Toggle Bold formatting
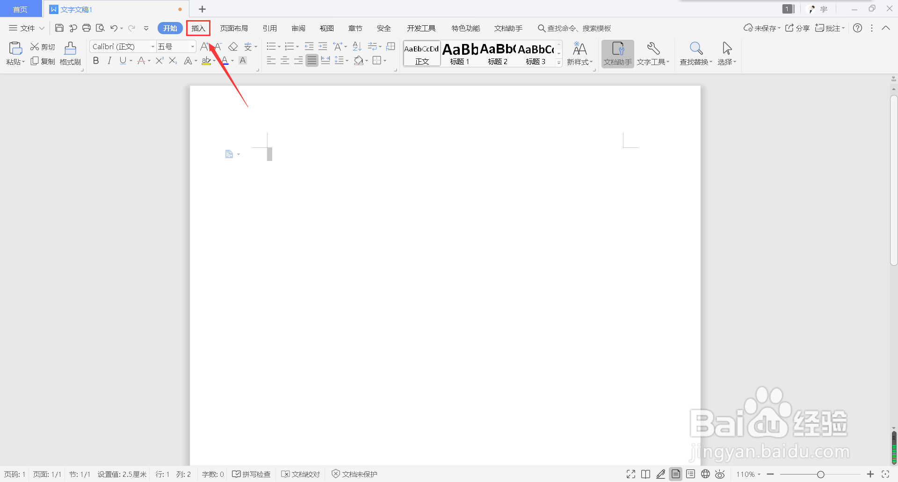The height and width of the screenshot is (482, 898). 96,60
